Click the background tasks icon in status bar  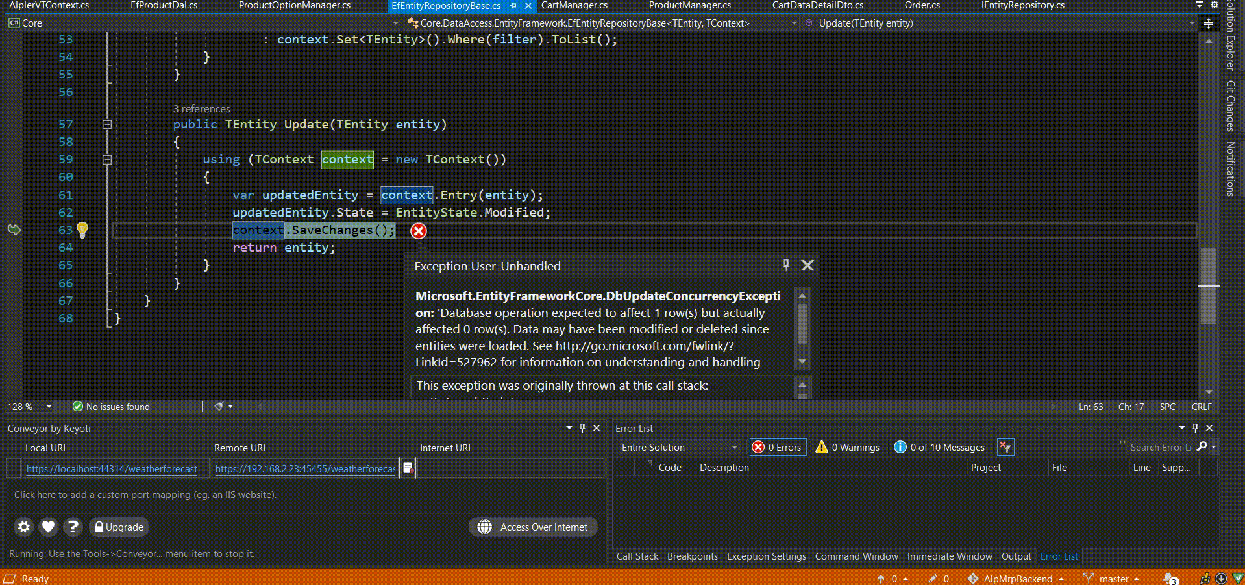pos(1221,579)
